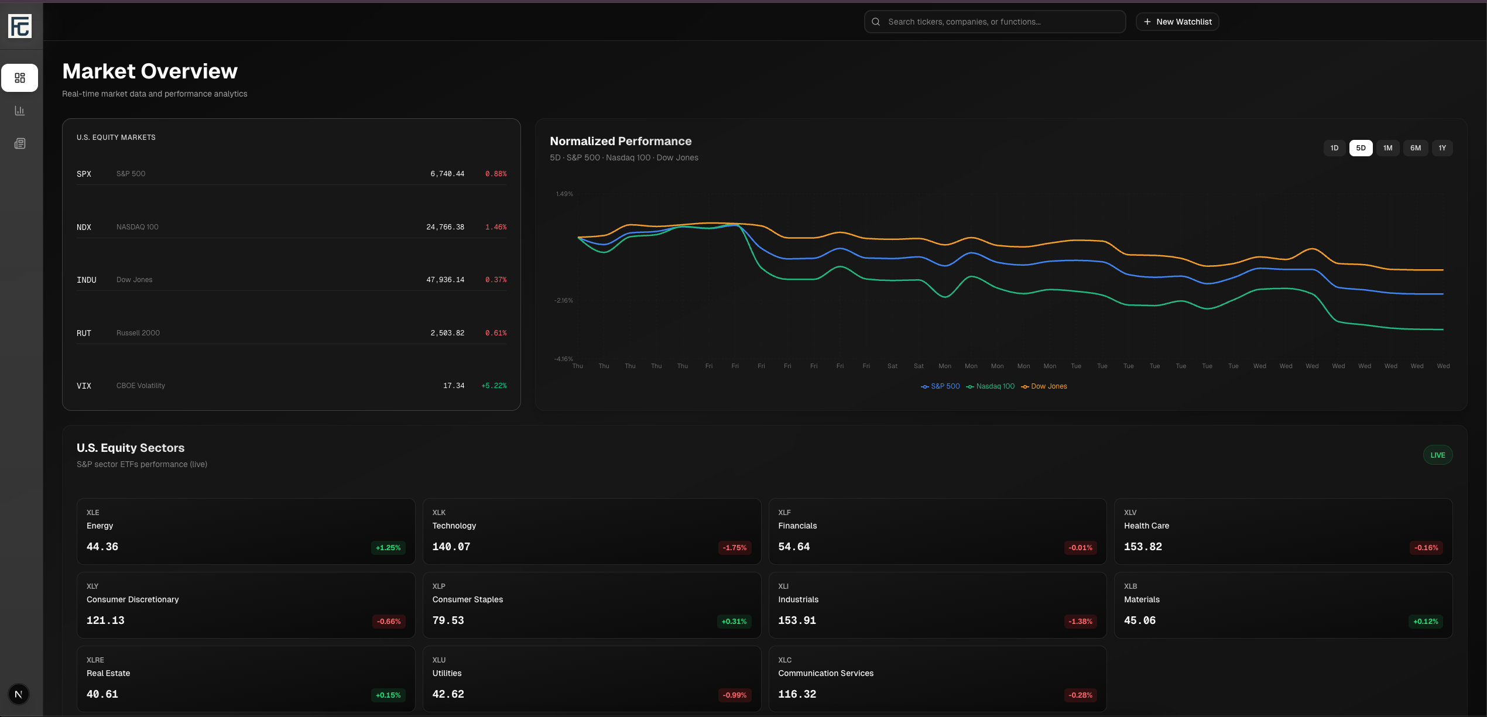The height and width of the screenshot is (717, 1487).
Task: Open the VIX CBOE Volatility row
Action: click(291, 386)
